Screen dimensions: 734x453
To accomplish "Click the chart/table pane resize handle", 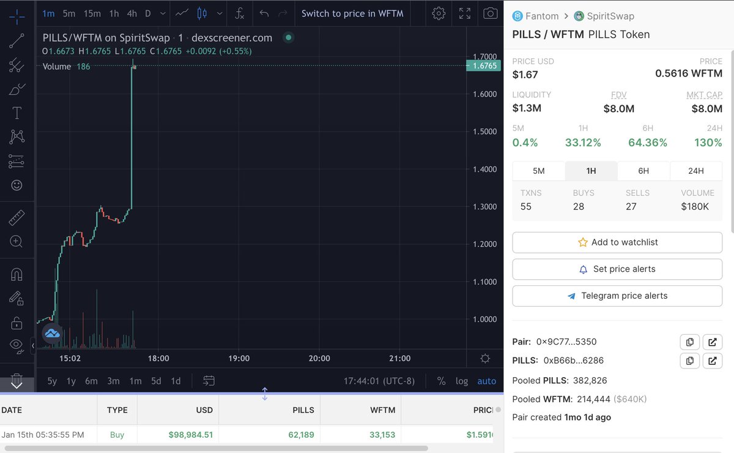I will tap(265, 394).
